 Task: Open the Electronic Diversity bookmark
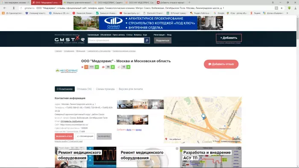(153, 13)
